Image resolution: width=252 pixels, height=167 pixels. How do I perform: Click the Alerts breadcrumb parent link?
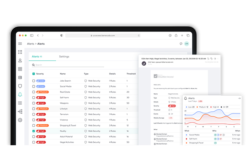point(31,44)
